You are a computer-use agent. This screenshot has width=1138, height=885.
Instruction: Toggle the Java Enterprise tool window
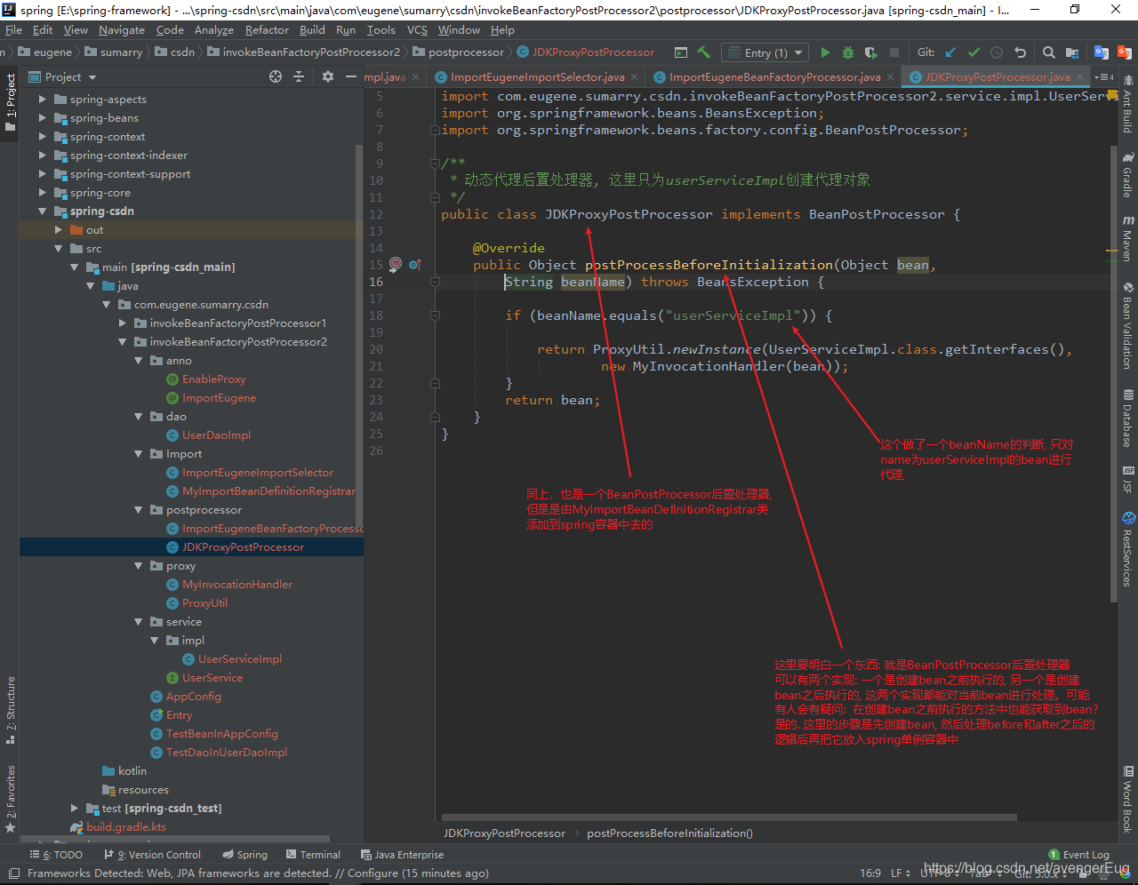pyautogui.click(x=402, y=855)
